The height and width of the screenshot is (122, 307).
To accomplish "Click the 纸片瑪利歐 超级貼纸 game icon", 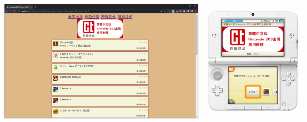I will point(55,78).
